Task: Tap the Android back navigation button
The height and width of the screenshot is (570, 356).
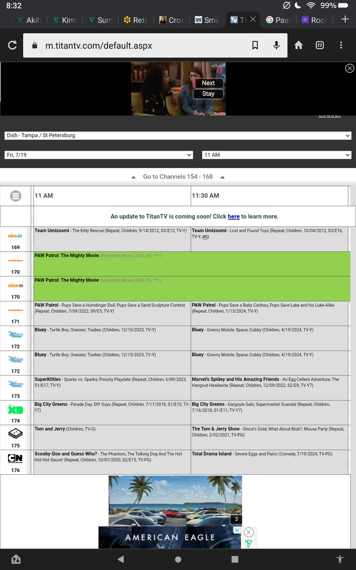Action: 121,559
